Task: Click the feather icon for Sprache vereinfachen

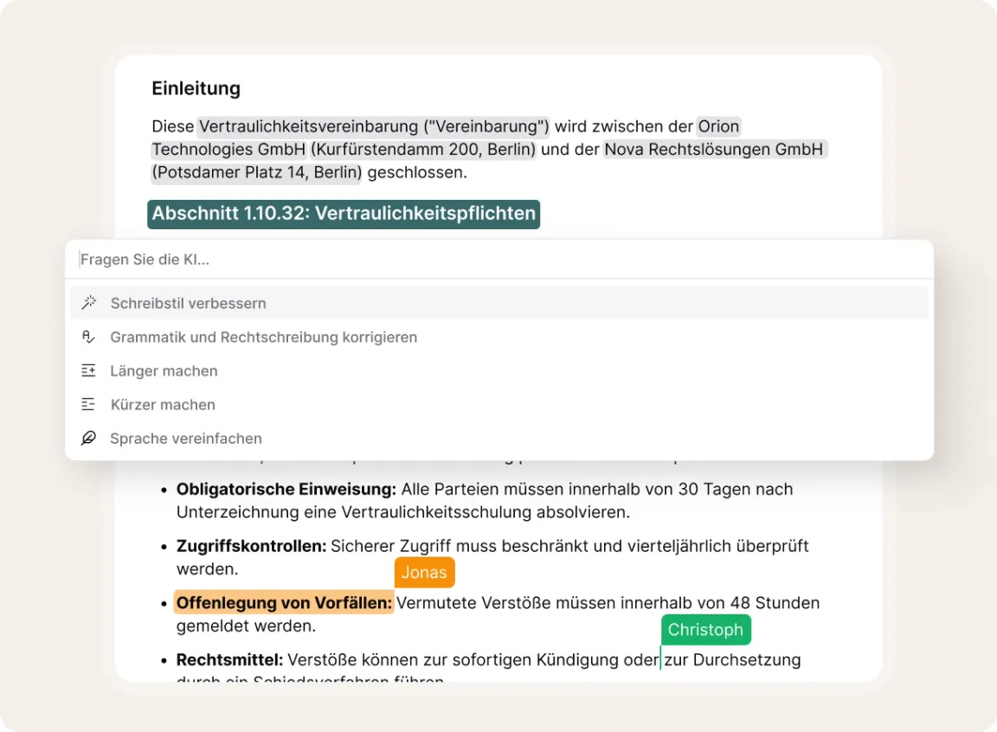Action: pos(88,438)
